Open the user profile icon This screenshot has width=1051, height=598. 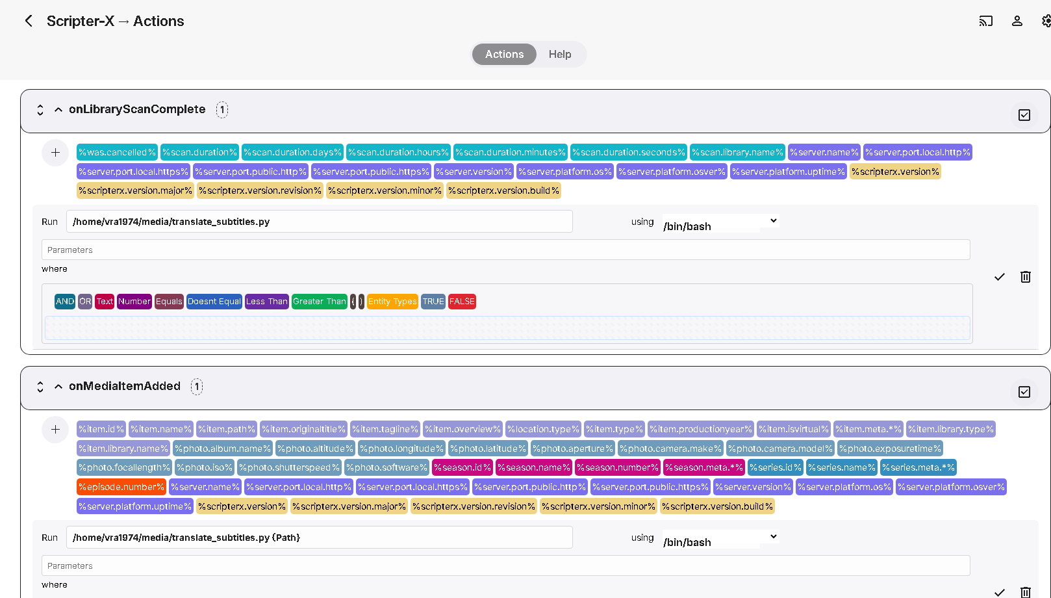pyautogui.click(x=1017, y=21)
